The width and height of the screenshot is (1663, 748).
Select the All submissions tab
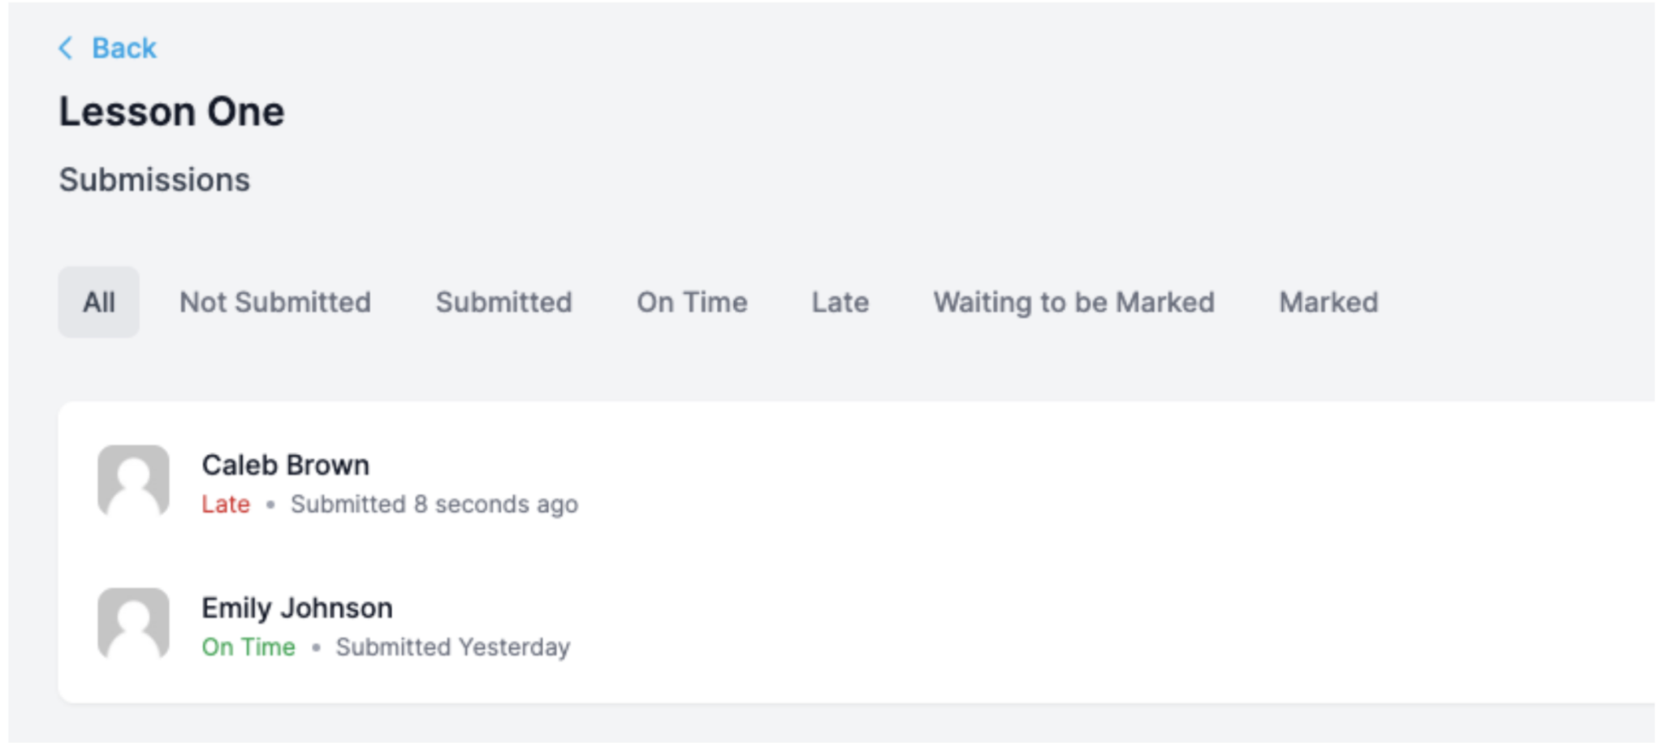point(98,303)
